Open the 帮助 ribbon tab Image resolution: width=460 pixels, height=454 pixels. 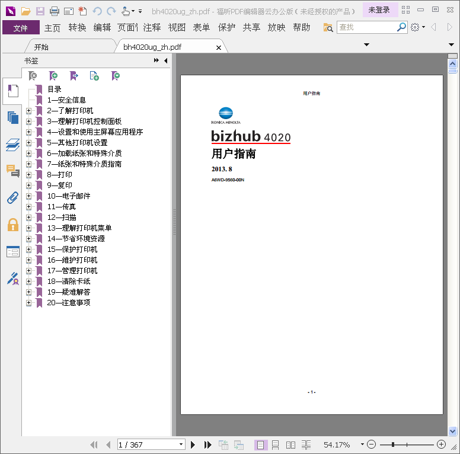pyautogui.click(x=301, y=28)
